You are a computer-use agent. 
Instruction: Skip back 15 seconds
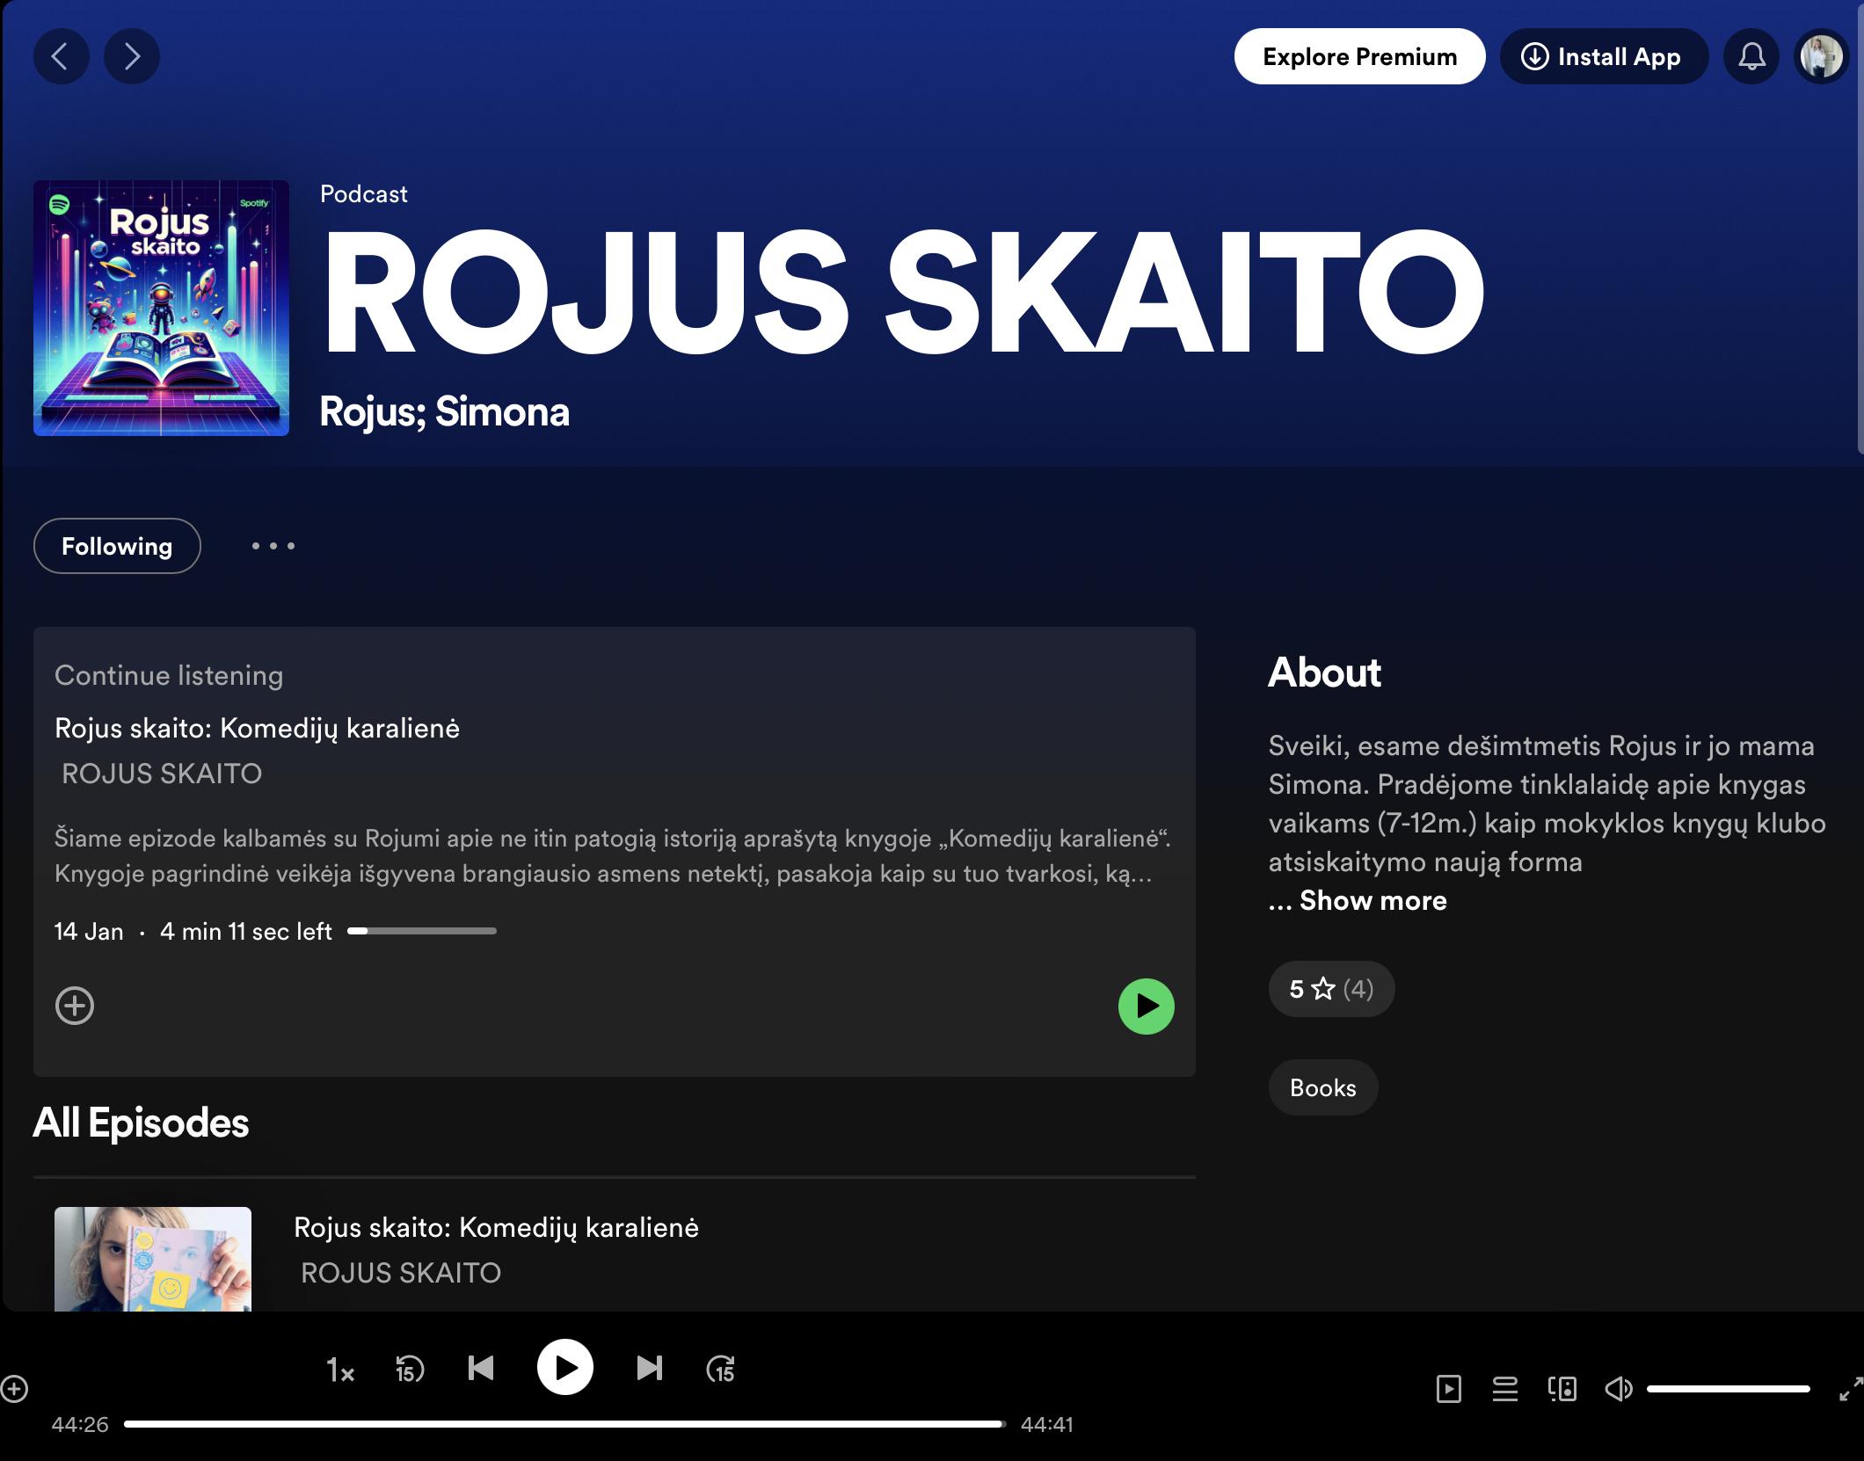tap(410, 1369)
